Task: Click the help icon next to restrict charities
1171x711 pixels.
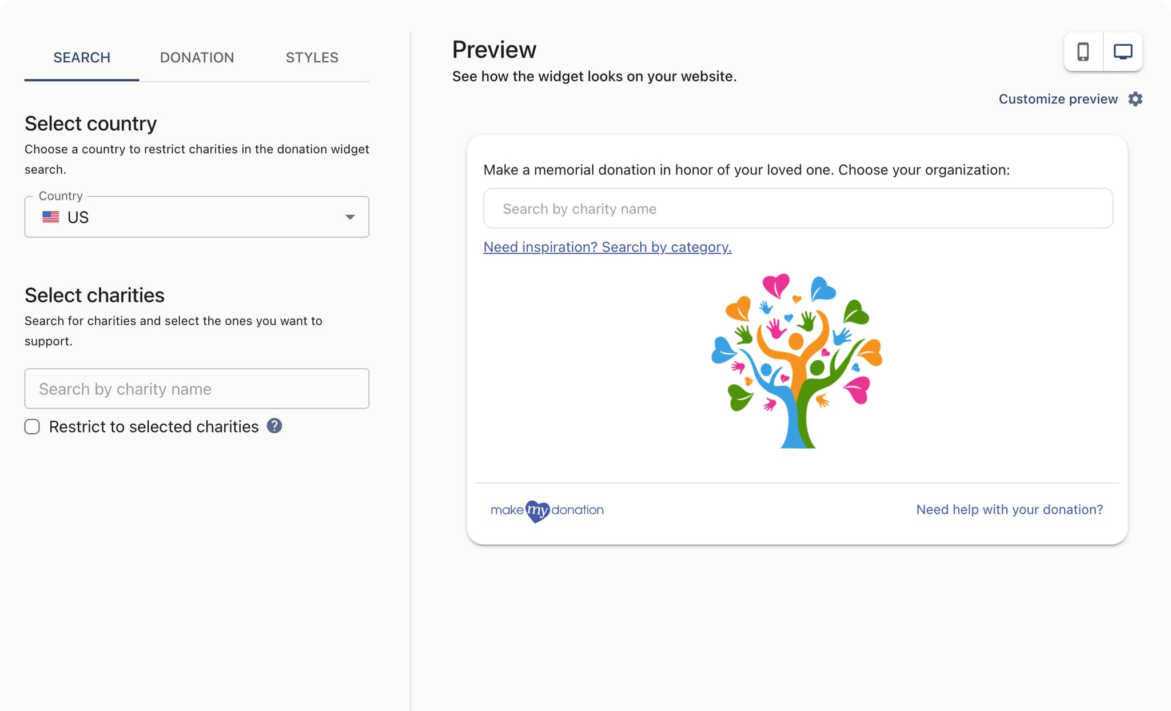Action: 274,426
